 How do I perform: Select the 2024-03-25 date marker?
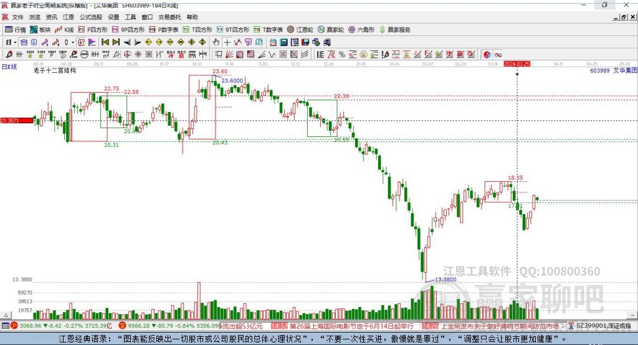[517, 64]
